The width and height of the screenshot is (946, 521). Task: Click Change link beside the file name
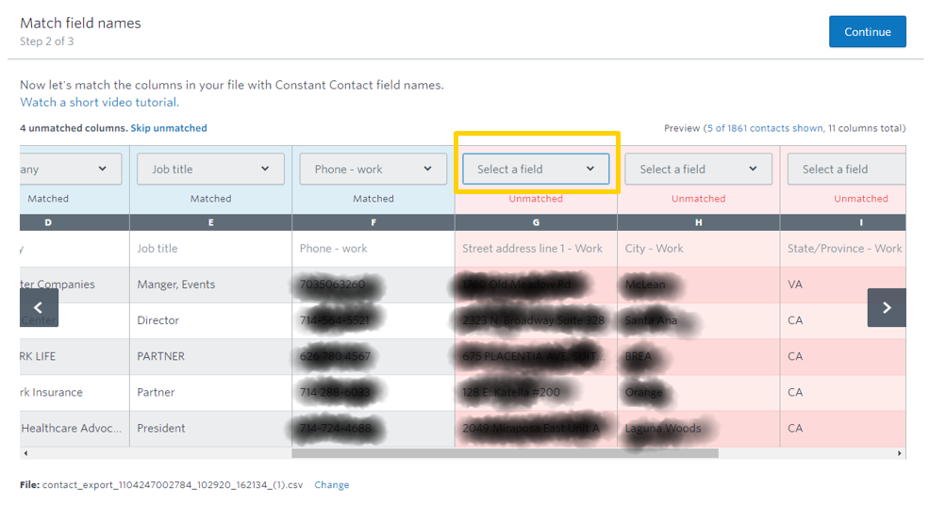pos(331,485)
